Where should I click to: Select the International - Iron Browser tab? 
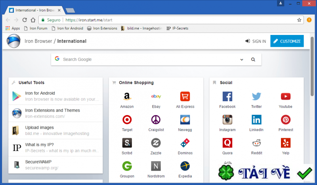(x=34, y=10)
